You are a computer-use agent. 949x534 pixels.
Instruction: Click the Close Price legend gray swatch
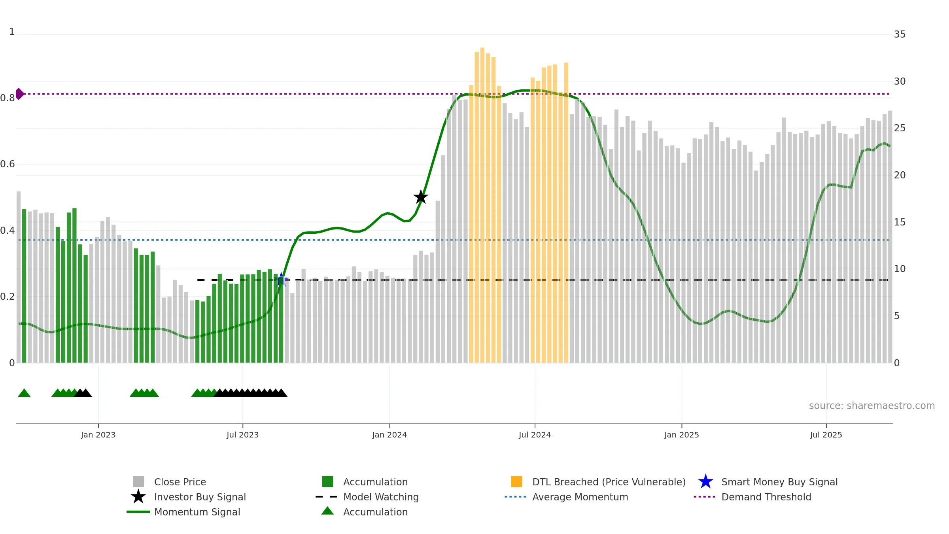click(138, 481)
